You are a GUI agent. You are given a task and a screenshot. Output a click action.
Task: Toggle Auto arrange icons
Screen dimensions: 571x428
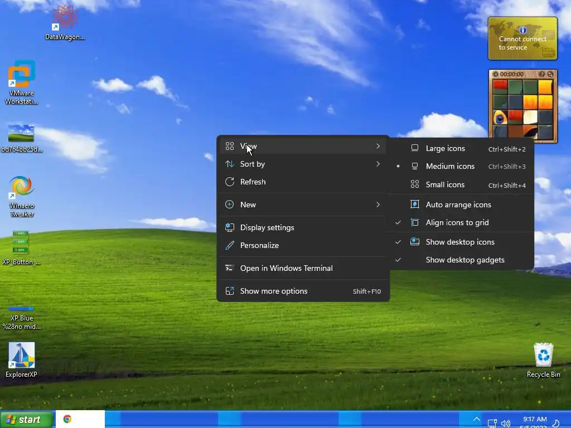[x=461, y=205]
